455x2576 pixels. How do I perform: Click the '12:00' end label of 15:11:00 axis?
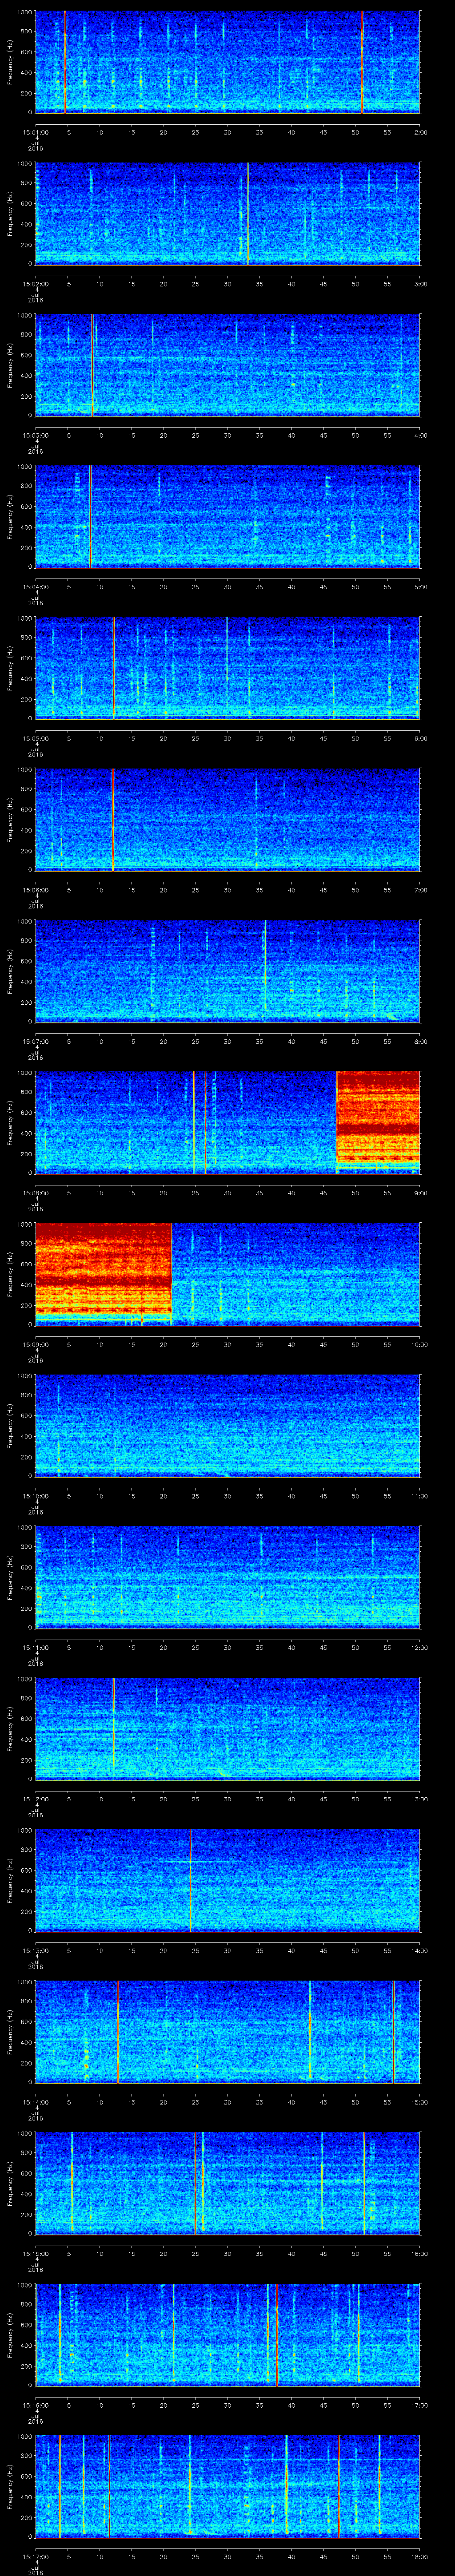(x=419, y=1649)
